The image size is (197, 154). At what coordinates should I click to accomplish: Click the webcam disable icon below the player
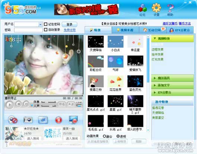point(13,120)
